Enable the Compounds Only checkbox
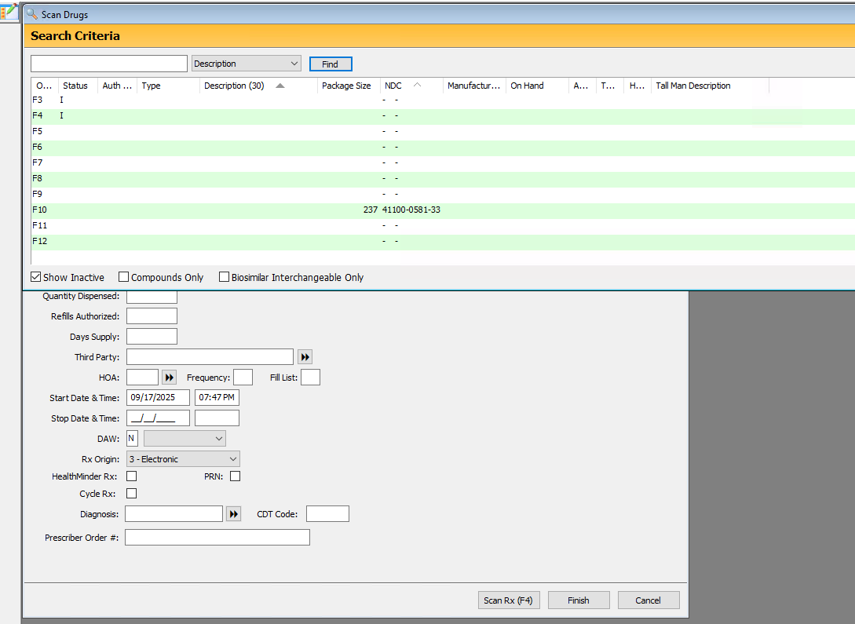This screenshot has width=855, height=624. pos(124,277)
